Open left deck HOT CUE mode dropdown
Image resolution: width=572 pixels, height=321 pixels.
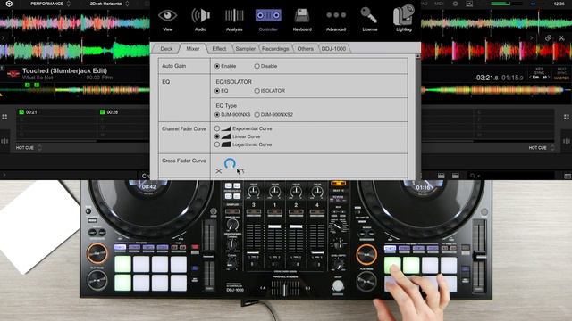pyautogui.click(x=29, y=148)
